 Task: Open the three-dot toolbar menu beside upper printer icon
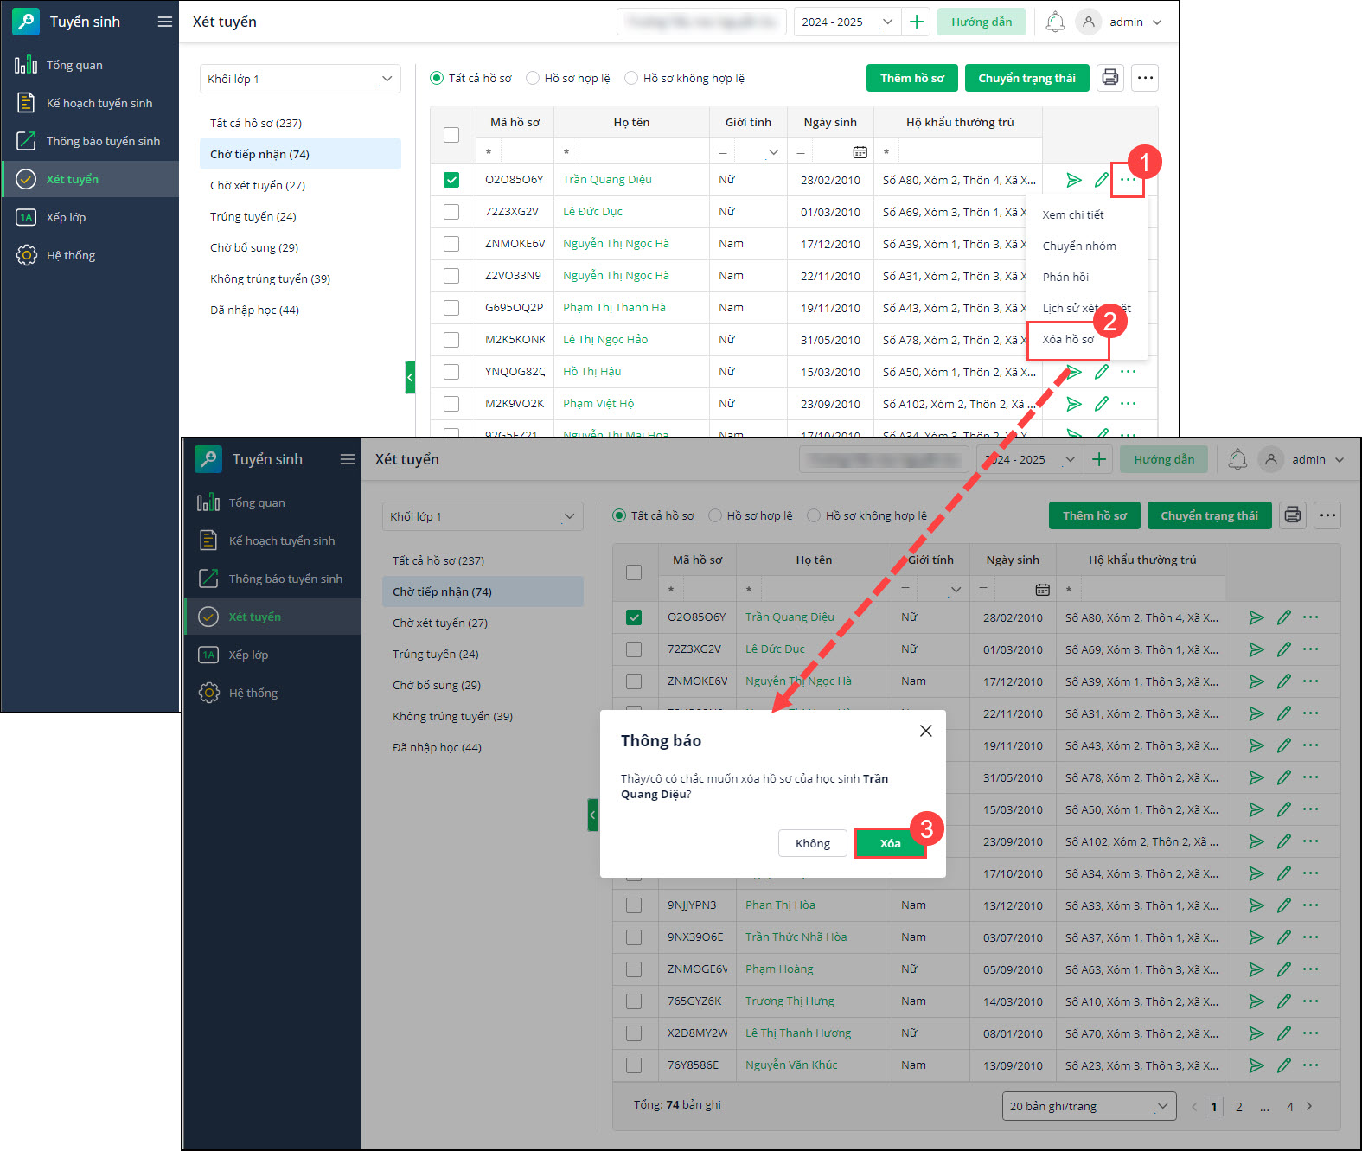[x=1145, y=78]
